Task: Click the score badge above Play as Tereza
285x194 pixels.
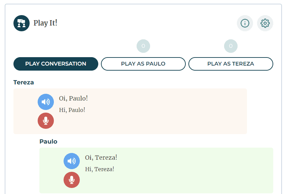Action: click(231, 46)
